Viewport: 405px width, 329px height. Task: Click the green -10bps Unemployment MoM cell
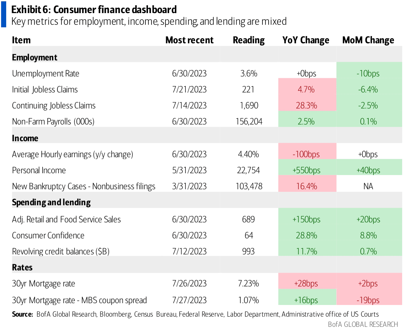click(368, 74)
